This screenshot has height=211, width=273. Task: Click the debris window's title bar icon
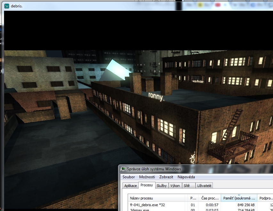coord(7,6)
